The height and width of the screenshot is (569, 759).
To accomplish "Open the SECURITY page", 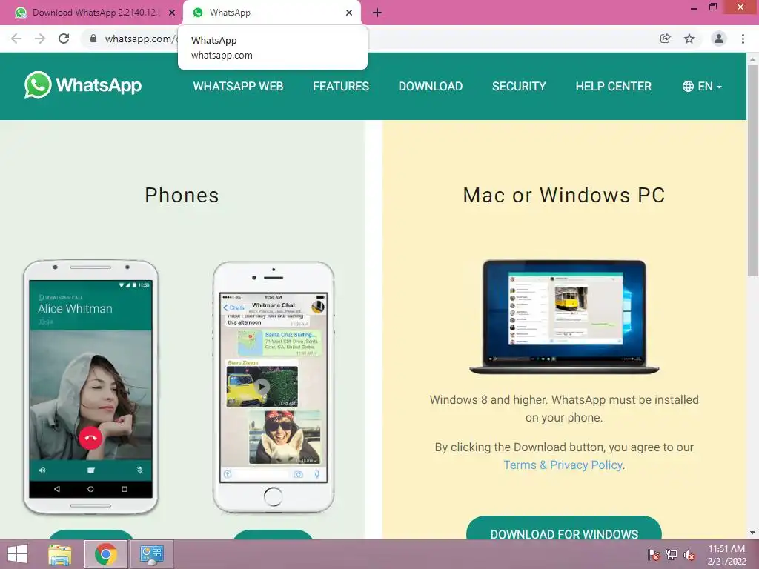I will [519, 86].
